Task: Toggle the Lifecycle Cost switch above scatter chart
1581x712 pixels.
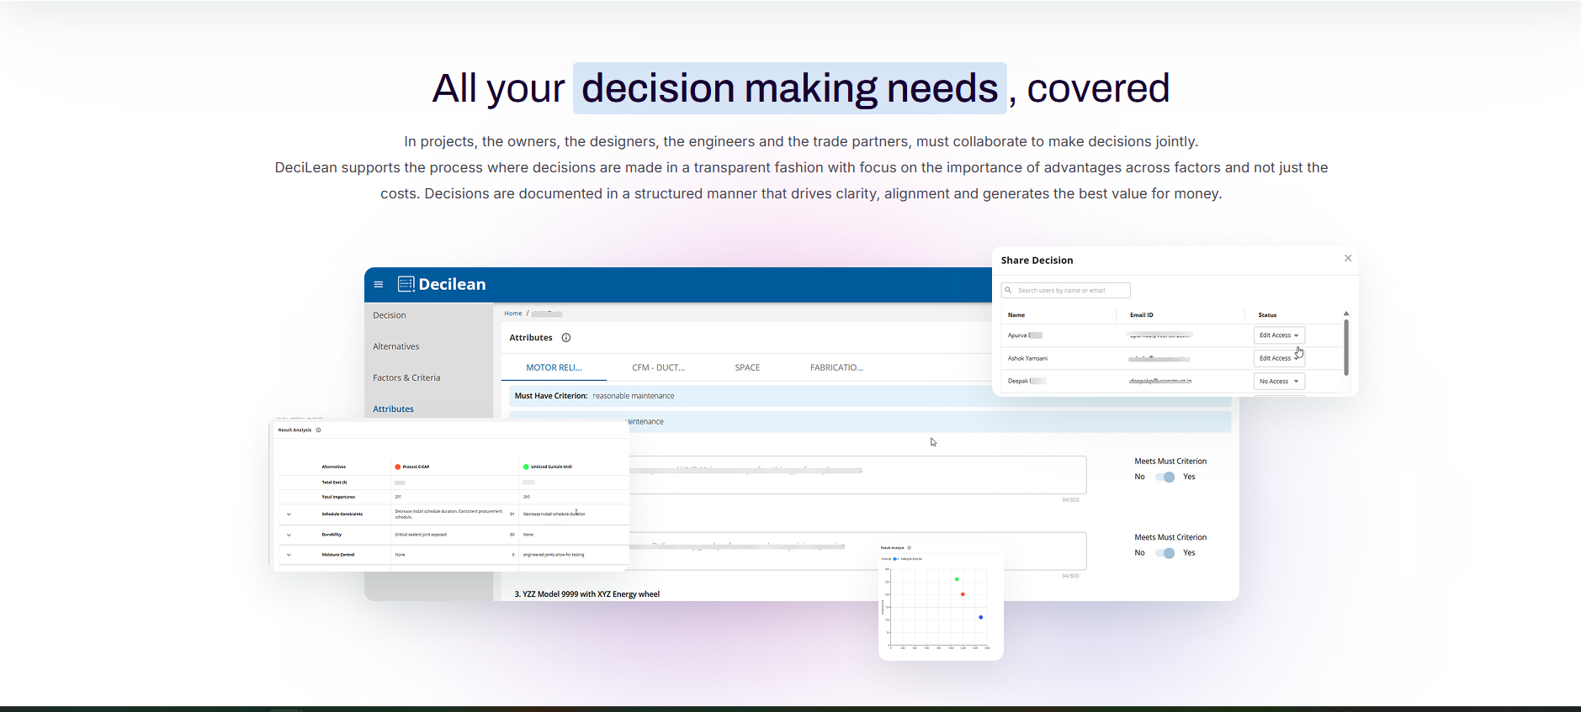Action: click(895, 559)
